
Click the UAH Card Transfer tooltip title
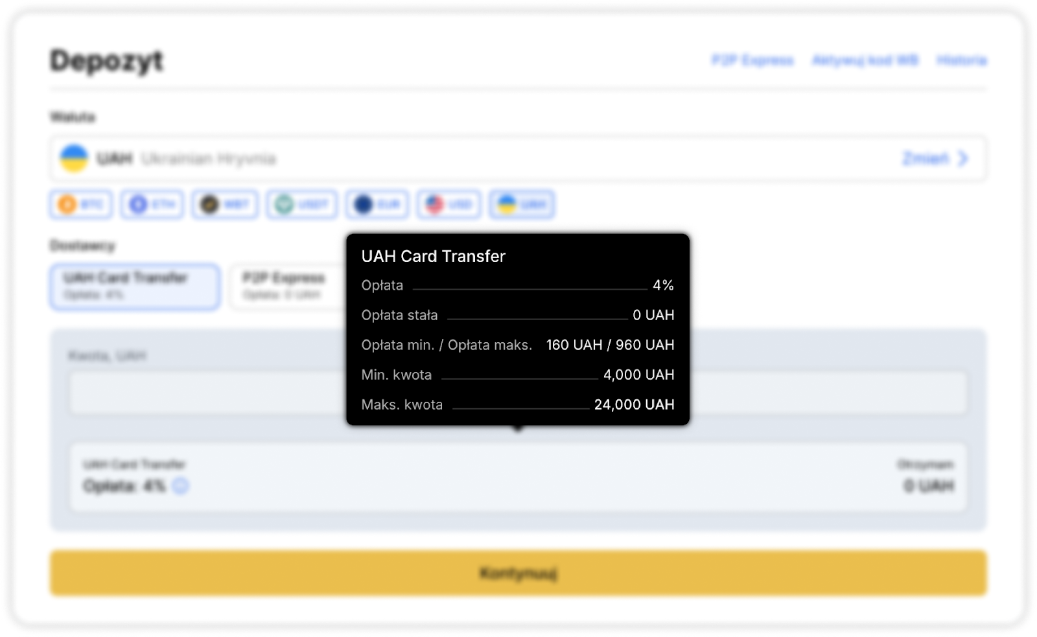coord(433,257)
